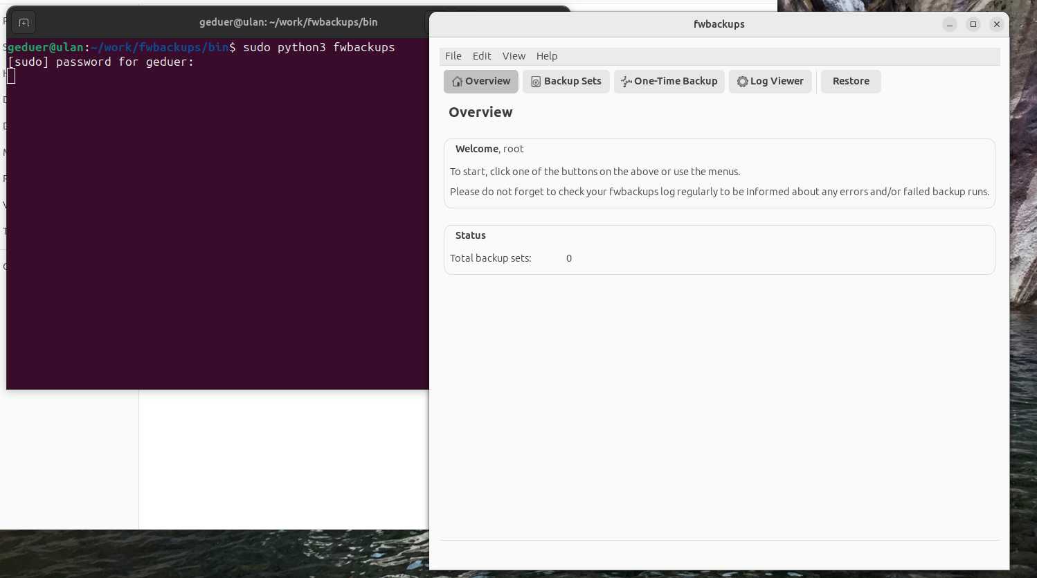
Task: Click the terminal title geduer@ulan
Action: 289,22
